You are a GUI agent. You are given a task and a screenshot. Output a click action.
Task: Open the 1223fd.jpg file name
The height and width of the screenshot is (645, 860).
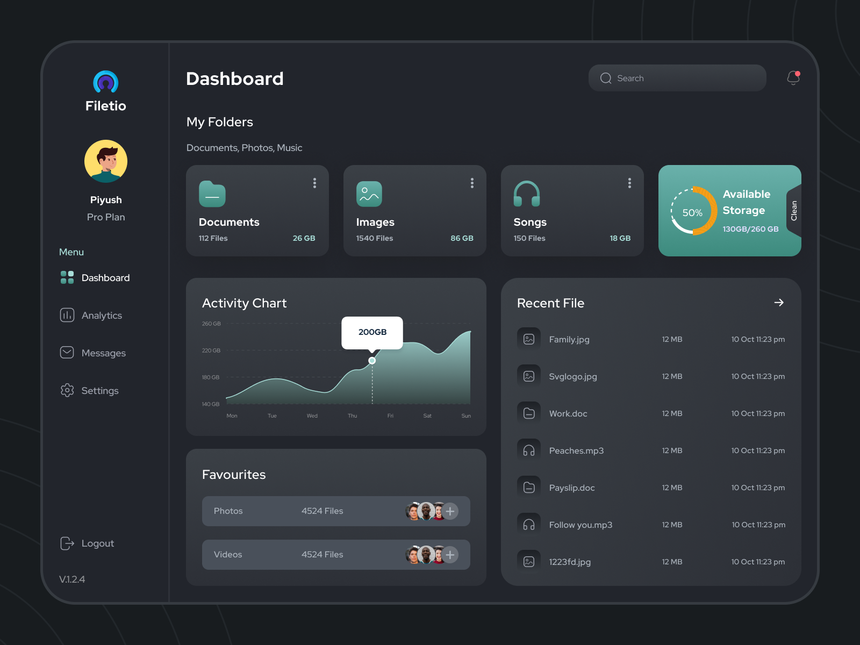point(570,562)
